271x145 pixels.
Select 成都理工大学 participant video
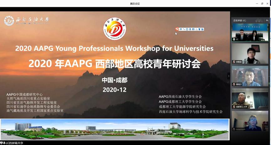click(x=250, y=98)
